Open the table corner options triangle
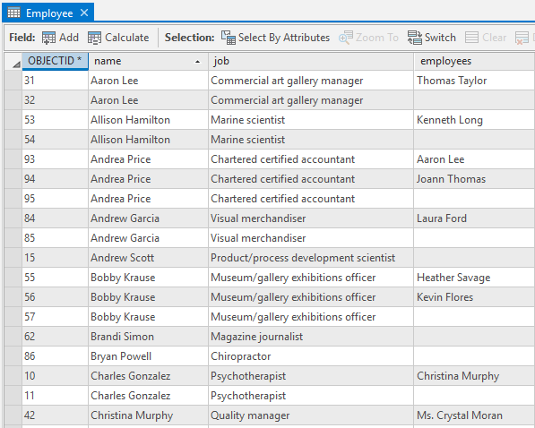The width and height of the screenshot is (535, 428). tap(16, 64)
